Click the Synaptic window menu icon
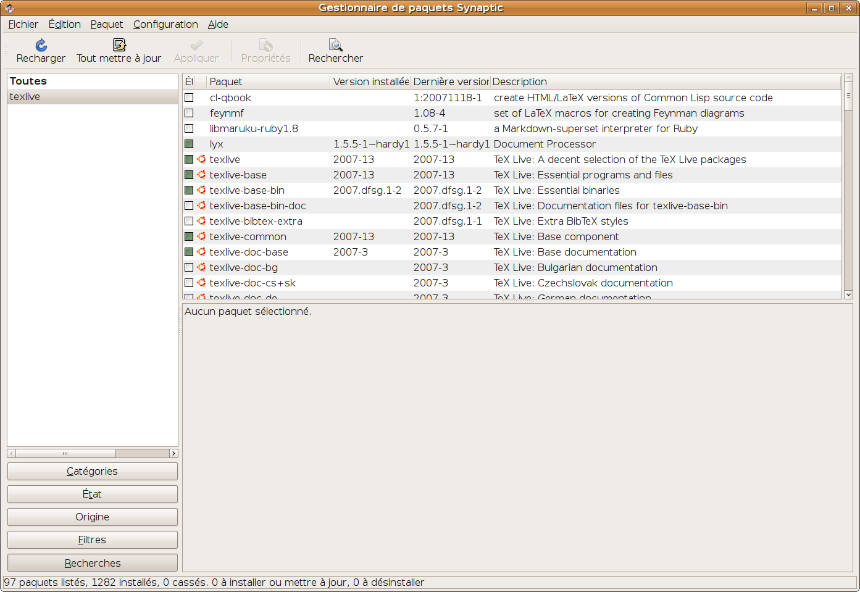The width and height of the screenshot is (860, 592). tap(9, 8)
